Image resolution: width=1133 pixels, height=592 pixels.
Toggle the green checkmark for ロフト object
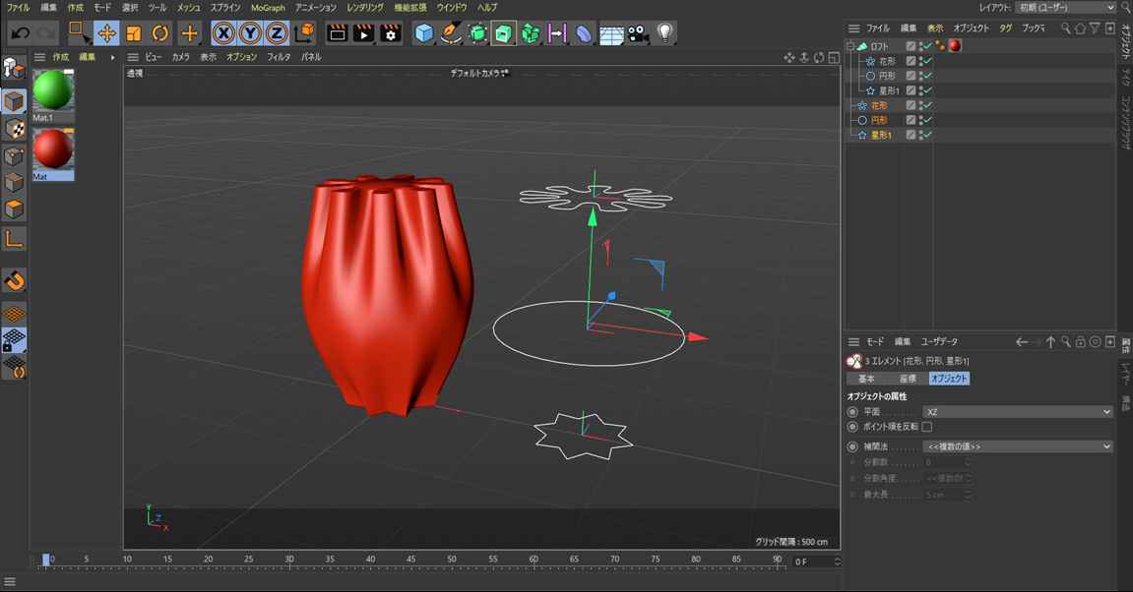[x=926, y=46]
